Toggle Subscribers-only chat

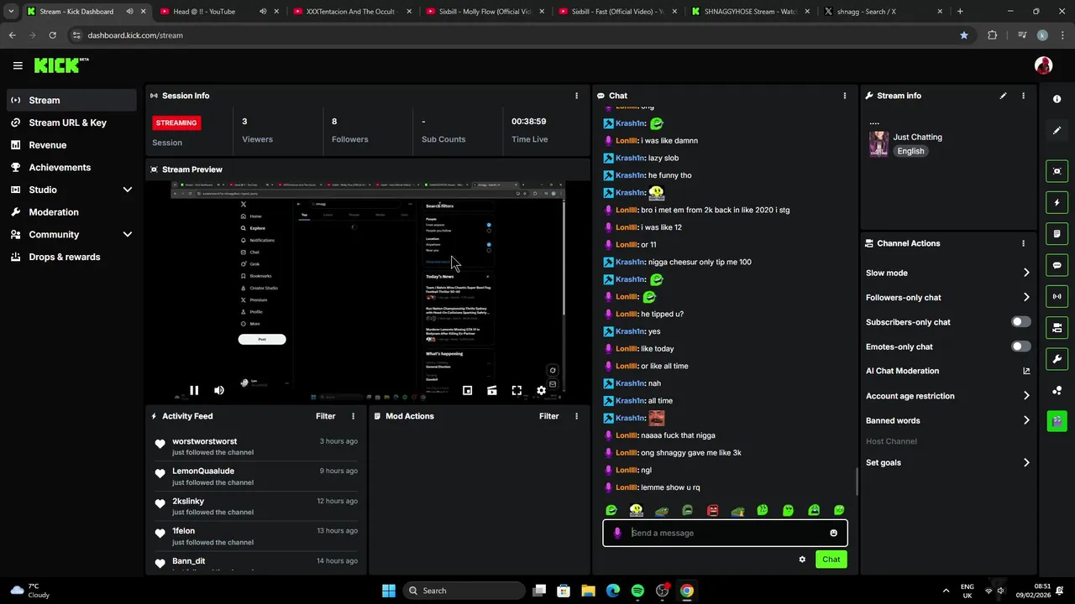click(1020, 322)
